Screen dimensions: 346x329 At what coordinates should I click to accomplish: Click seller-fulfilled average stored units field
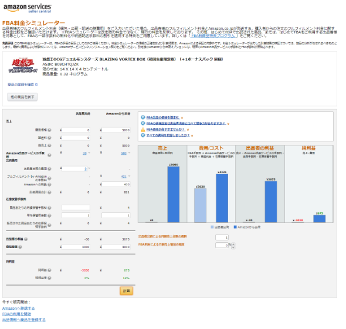point(76,215)
